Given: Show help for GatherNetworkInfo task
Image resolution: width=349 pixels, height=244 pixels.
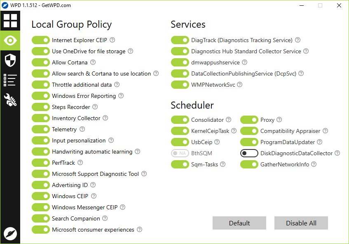Looking at the screenshot, I should (314, 164).
